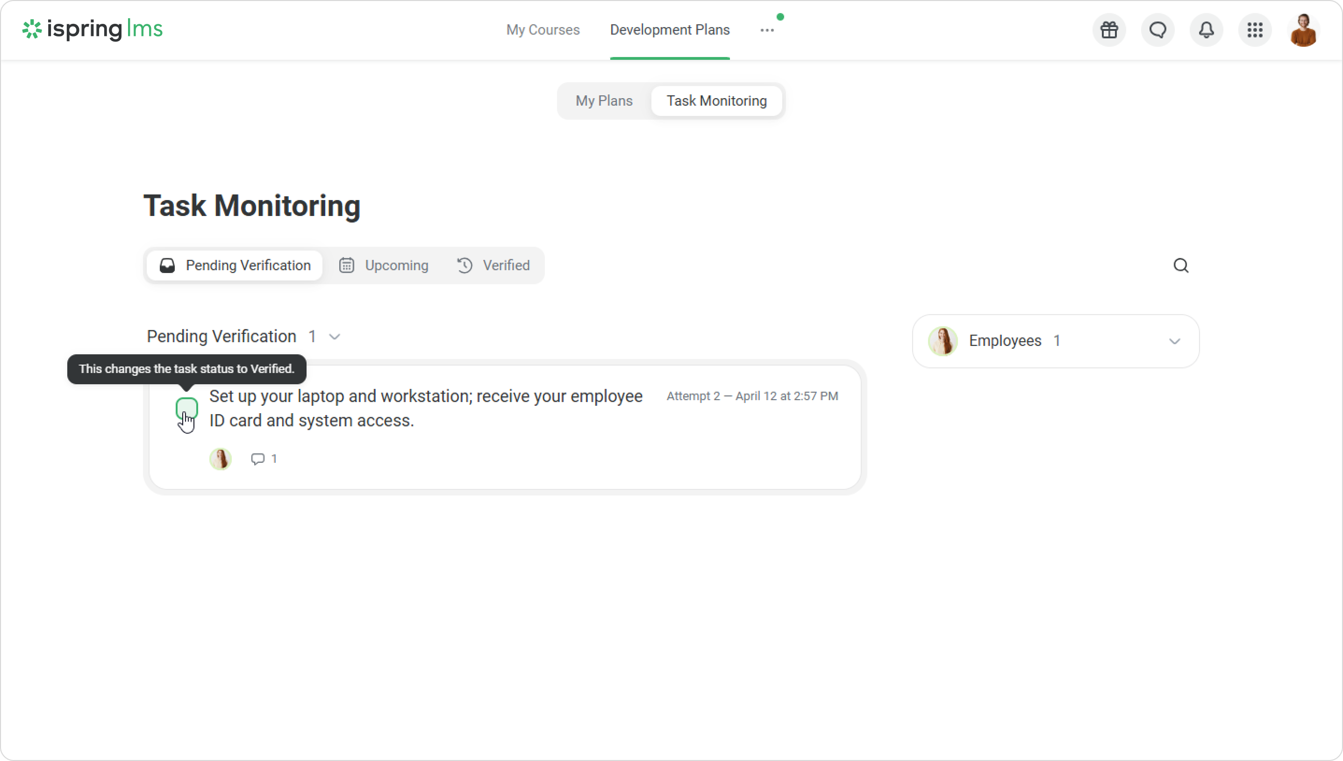Viewport: 1343px width, 761px height.
Task: Click the task comments bubble icon
Action: pos(257,459)
